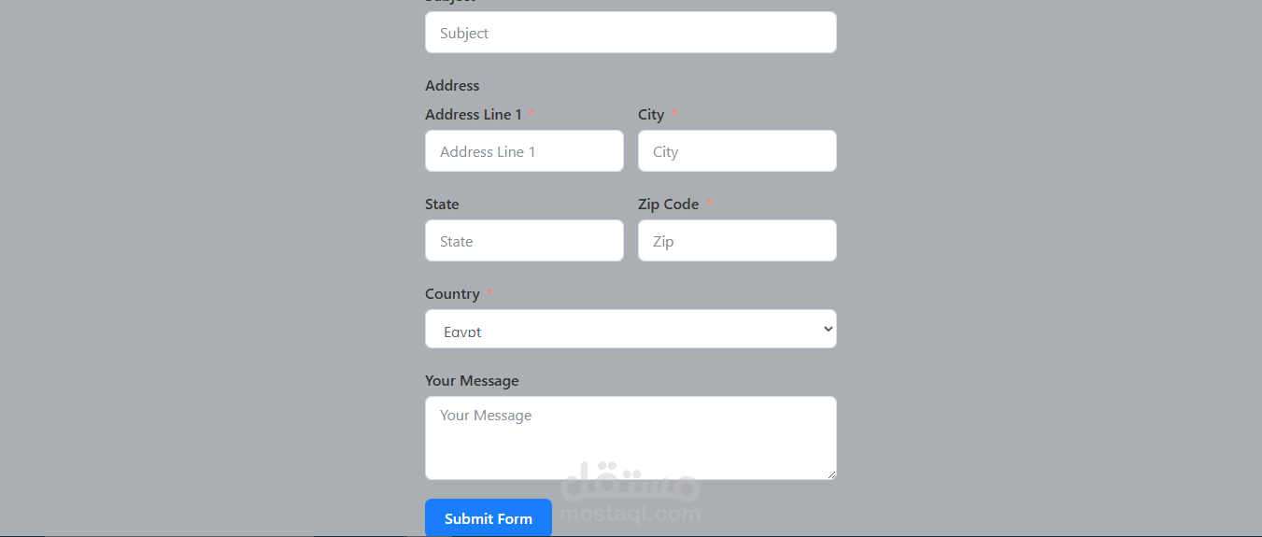Click the message textarea resize grip
This screenshot has height=537, width=1262.
pos(830,473)
